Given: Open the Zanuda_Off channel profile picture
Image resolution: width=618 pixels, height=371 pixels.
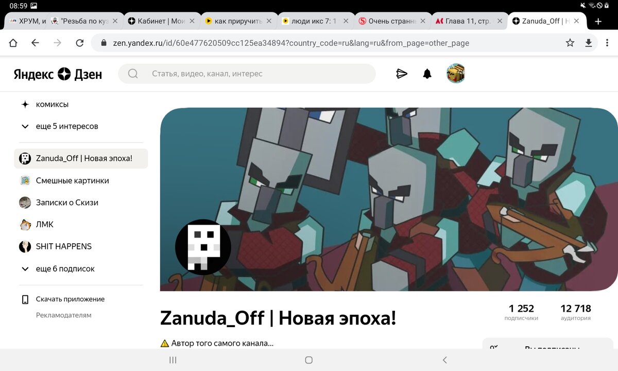Looking at the screenshot, I should (203, 247).
